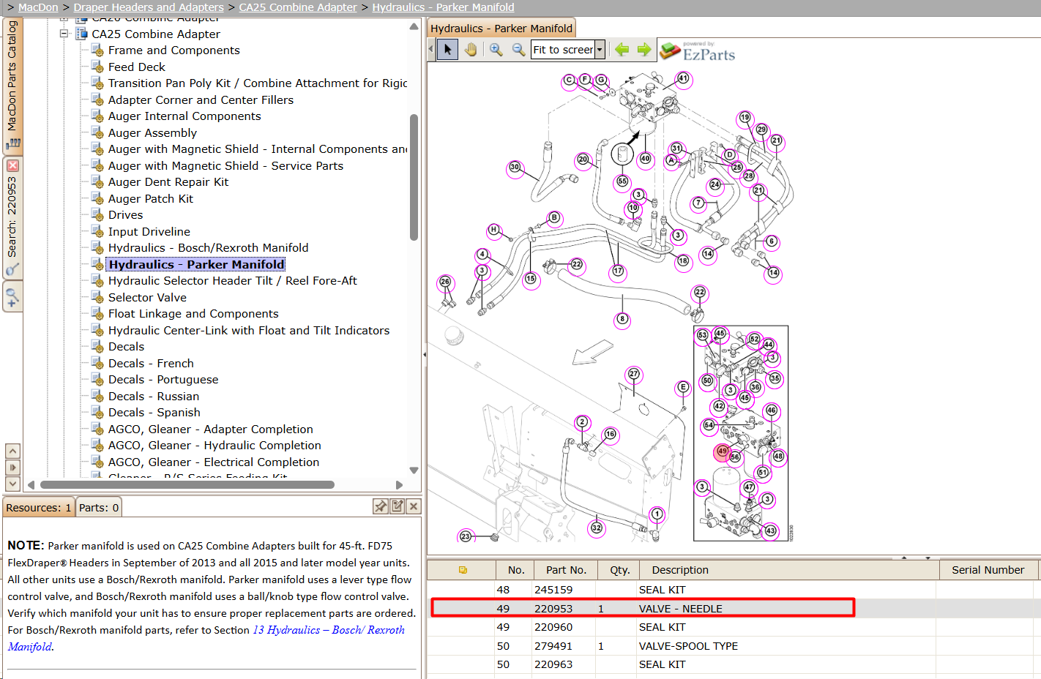This screenshot has height=679, width=1041.
Task: Collapse the CA25 Combine Adapter tree node
Action: 64,34
